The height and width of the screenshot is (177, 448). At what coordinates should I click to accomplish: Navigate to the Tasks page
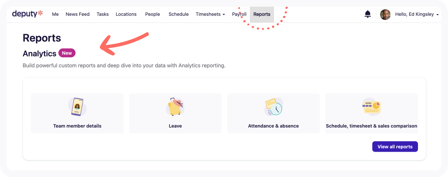(103, 14)
